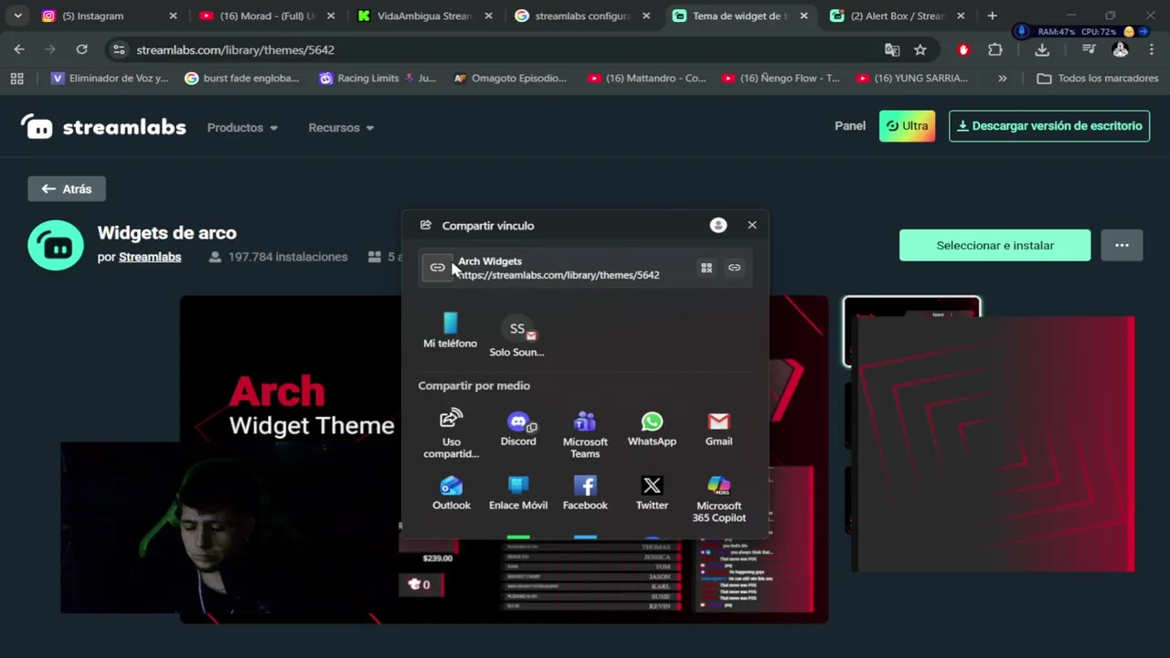1170x658 pixels.
Task: Share link through WhatsApp
Action: coord(652,429)
